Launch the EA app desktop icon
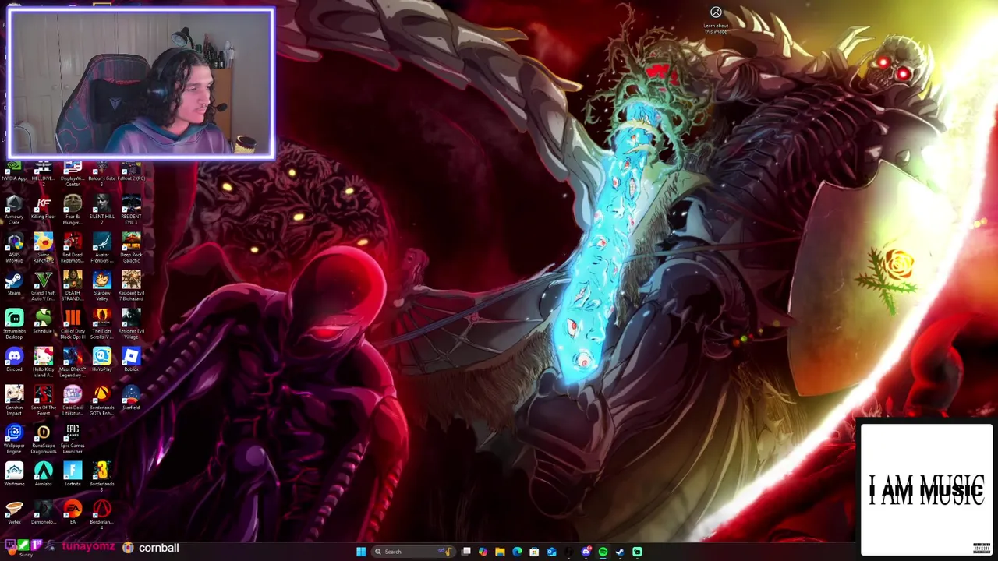The image size is (998, 561). click(73, 513)
